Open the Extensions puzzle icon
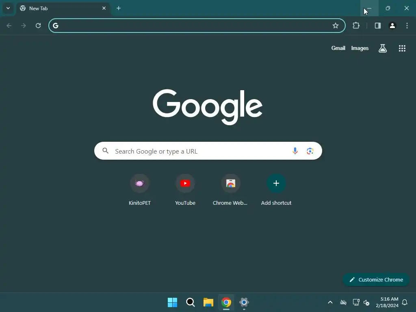 [356, 26]
